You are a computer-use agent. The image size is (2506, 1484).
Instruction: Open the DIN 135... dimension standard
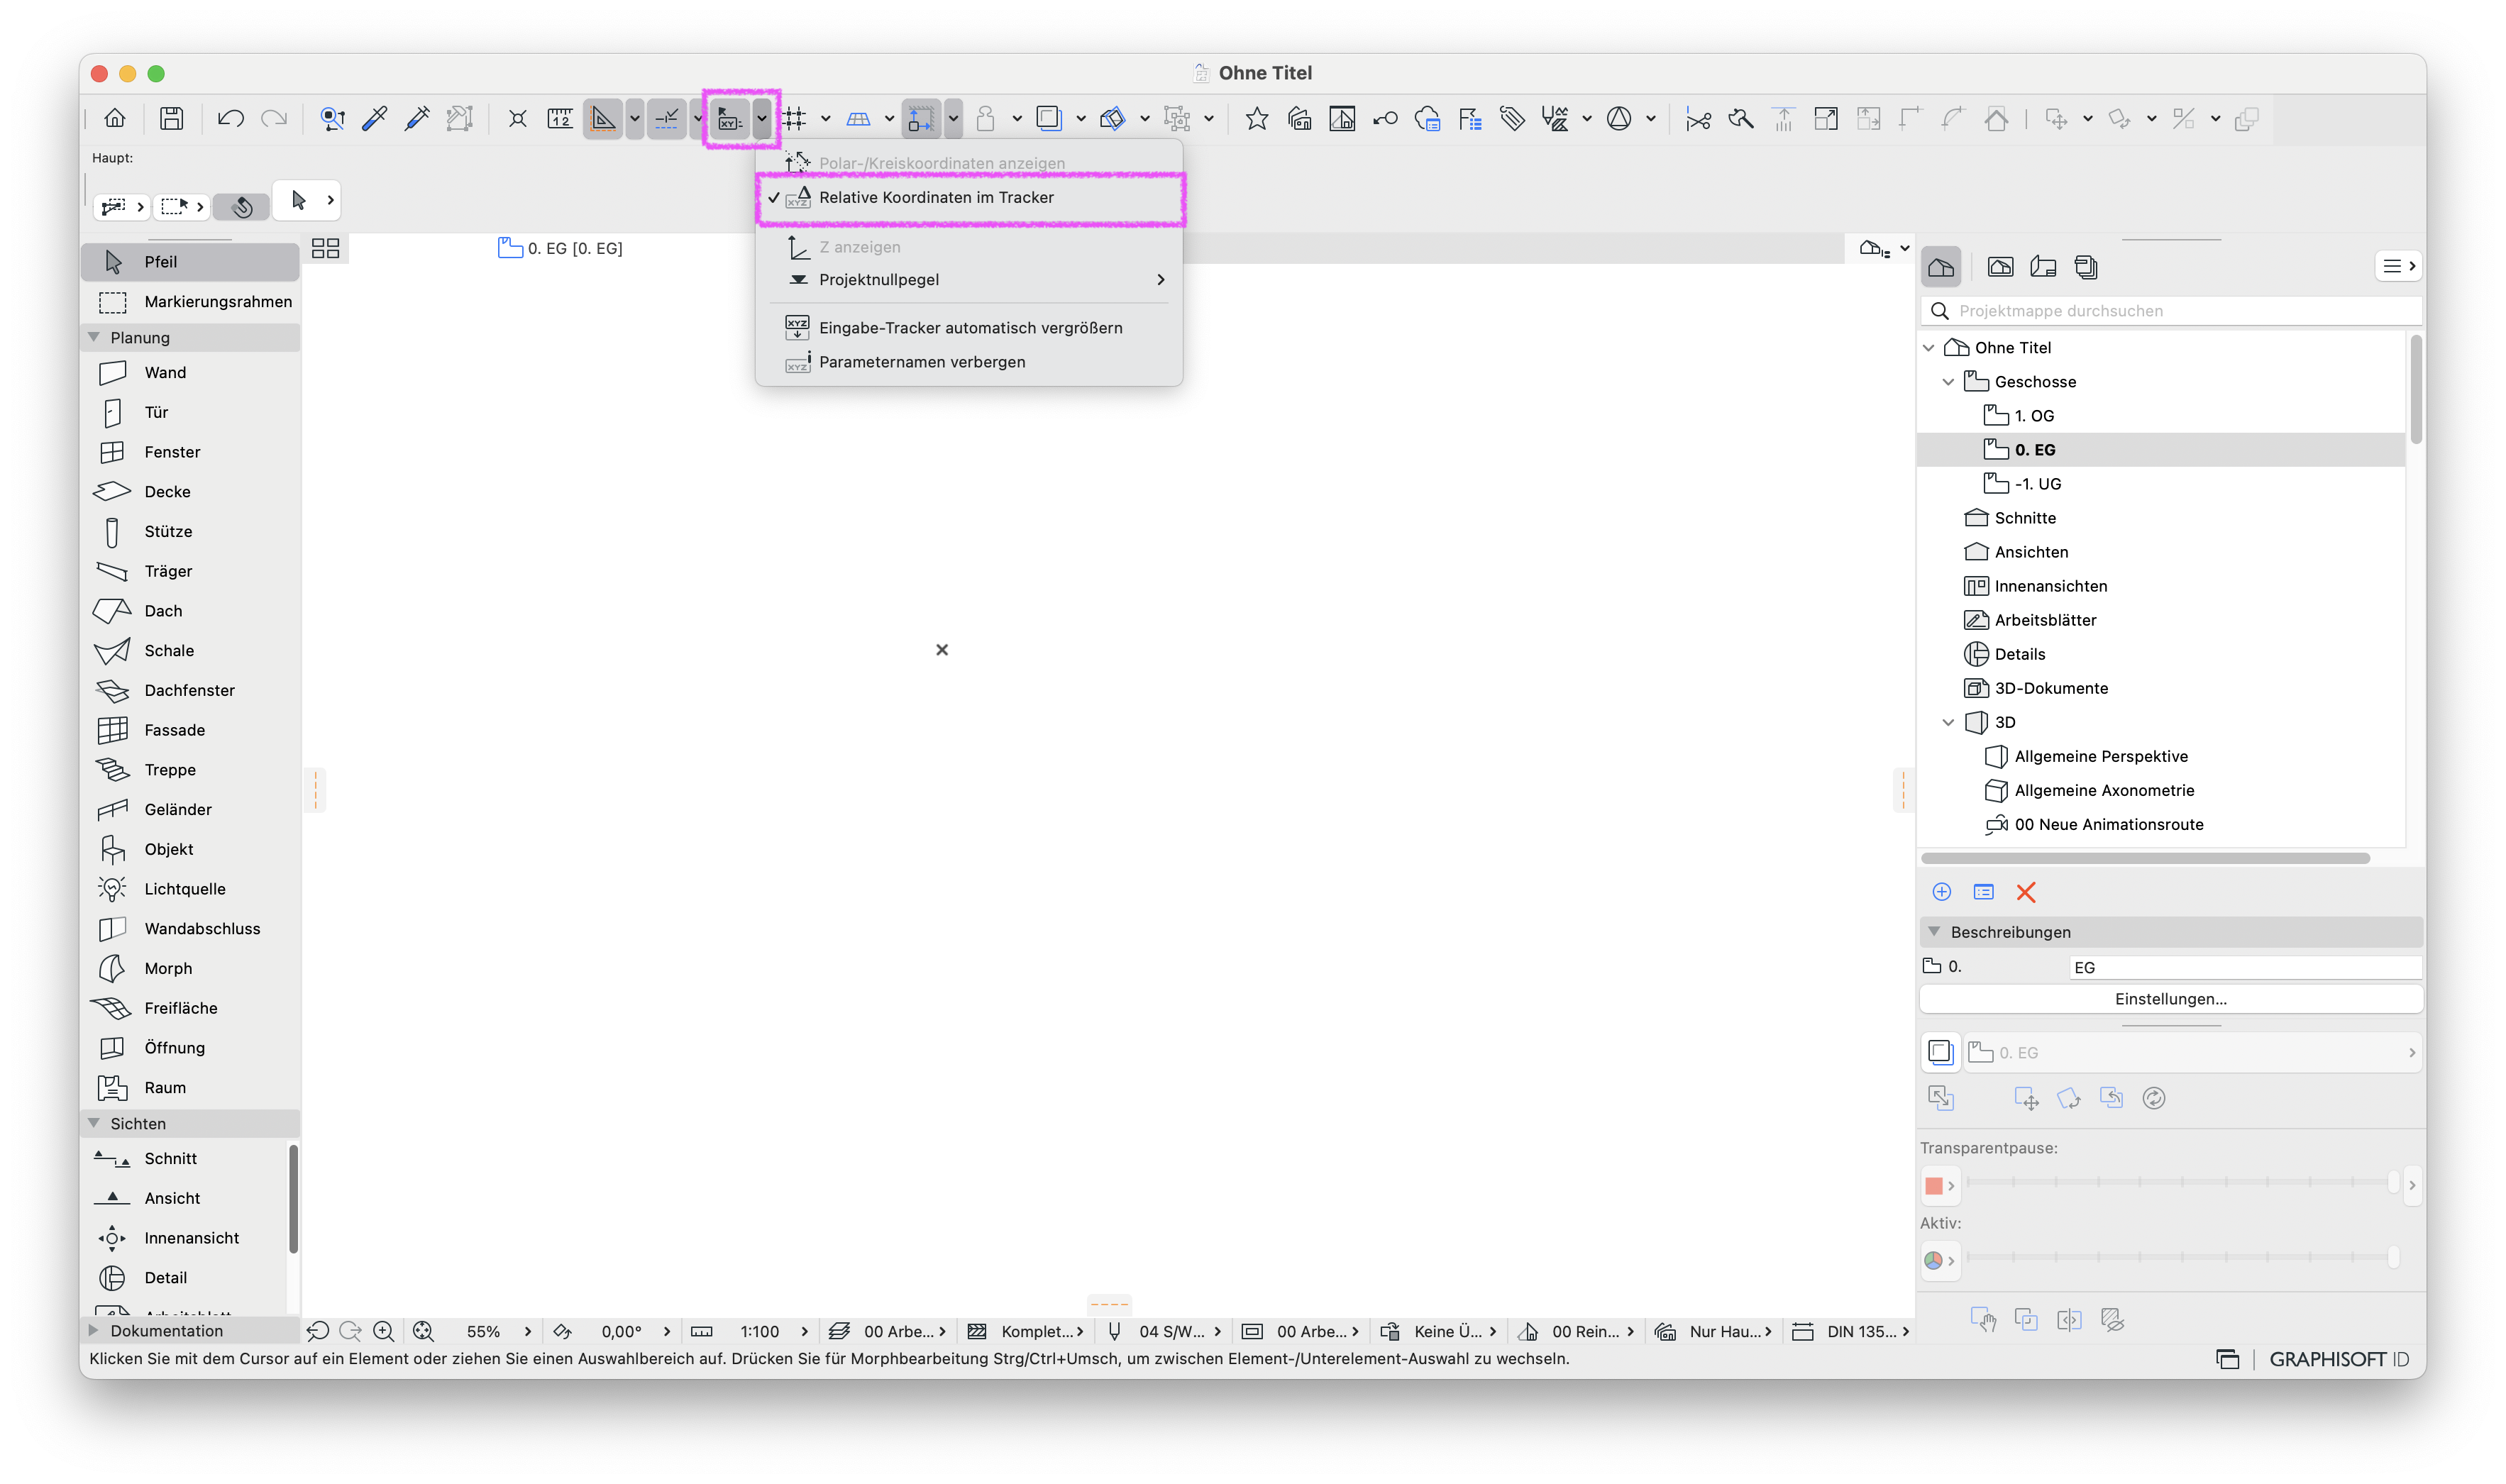(1852, 1332)
